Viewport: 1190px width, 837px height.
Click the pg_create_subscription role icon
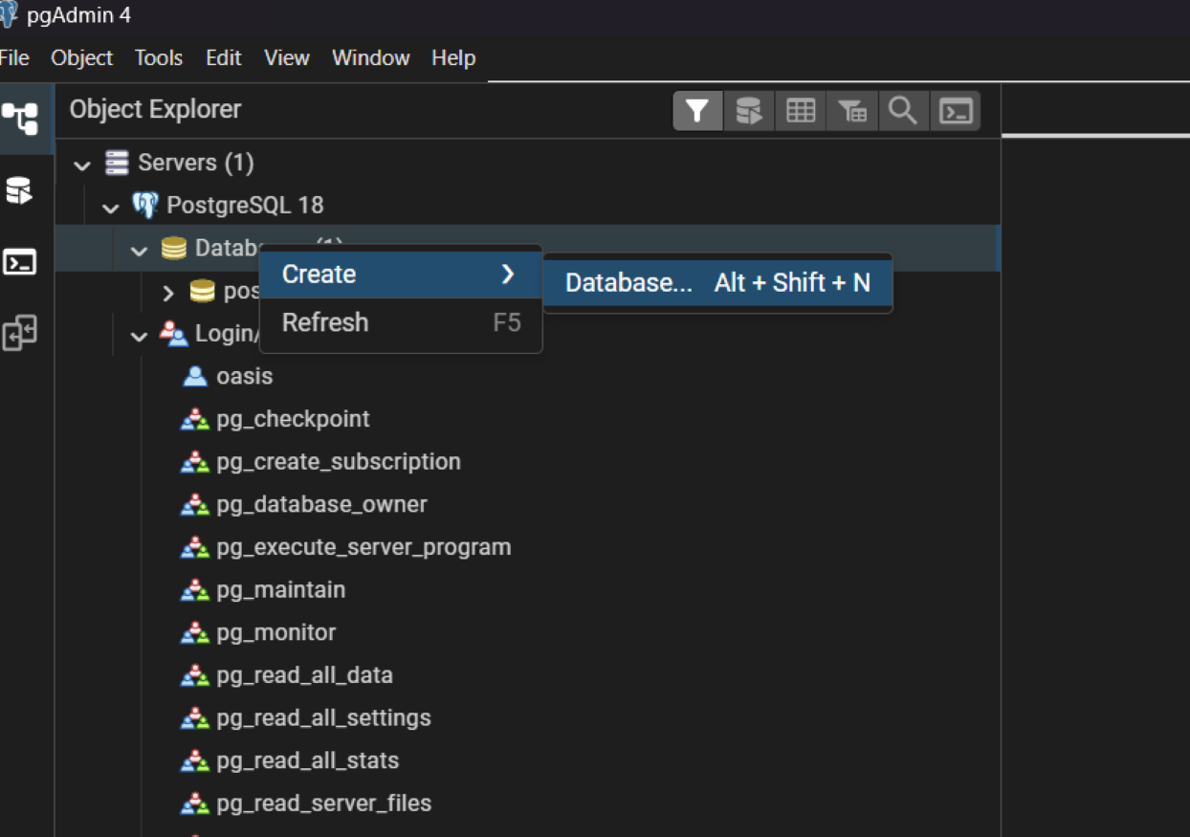click(195, 461)
